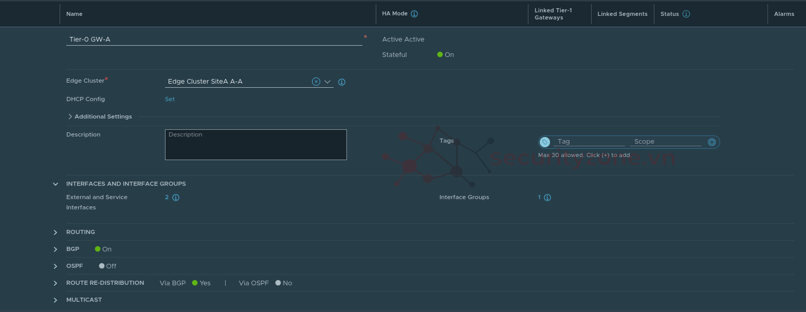The width and height of the screenshot is (806, 312).
Task: Click the Linked Segments column header
Action: tap(622, 14)
